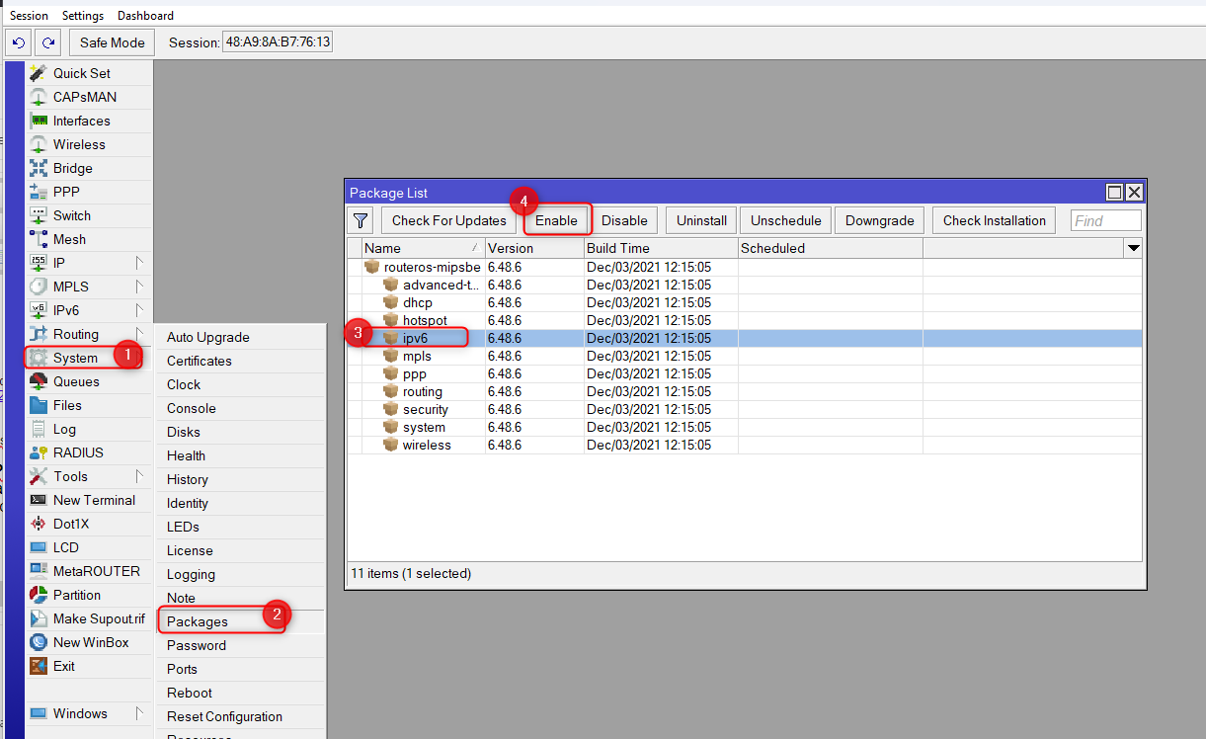
Task: Expand the IP submenu arrow
Action: (x=139, y=263)
